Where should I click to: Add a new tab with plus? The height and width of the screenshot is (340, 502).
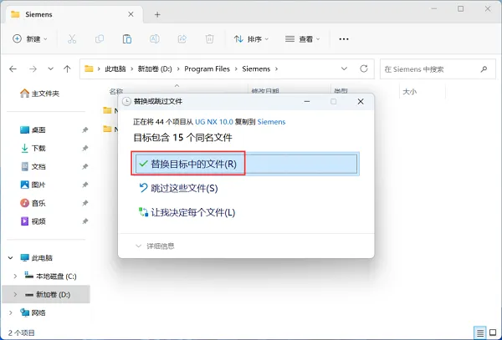tap(157, 15)
